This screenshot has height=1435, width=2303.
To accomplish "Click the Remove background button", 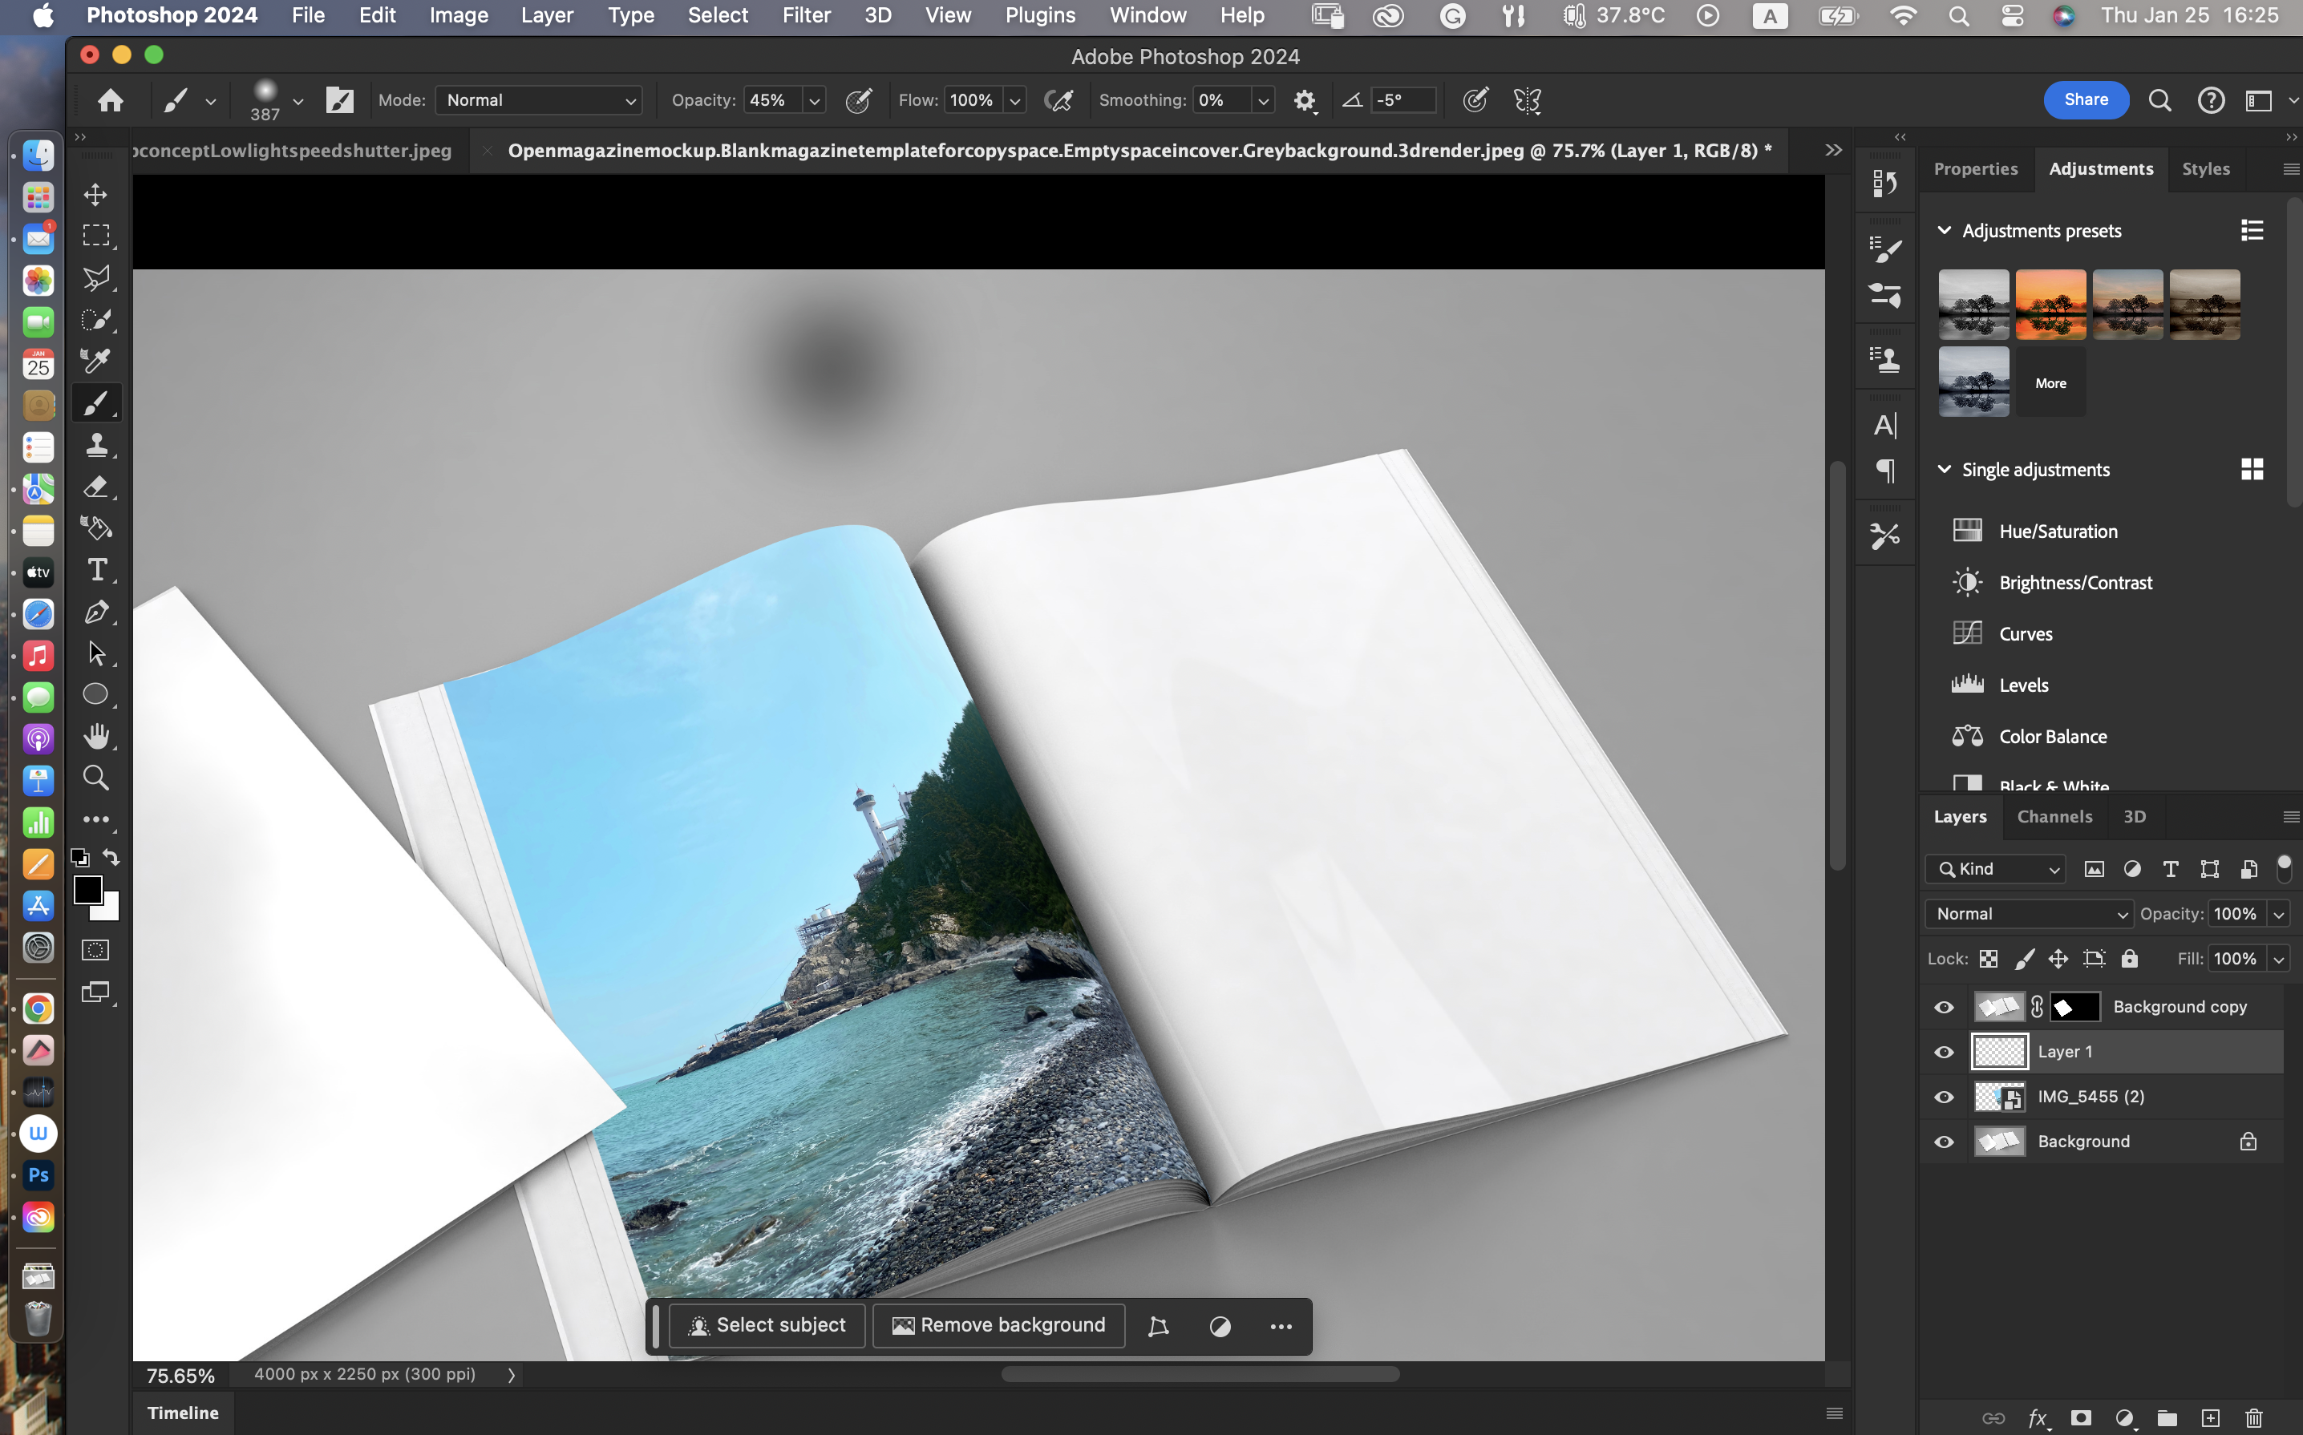I will click(998, 1325).
